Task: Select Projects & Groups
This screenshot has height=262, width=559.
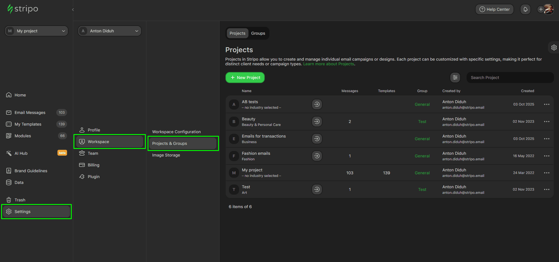Action: pos(183,143)
